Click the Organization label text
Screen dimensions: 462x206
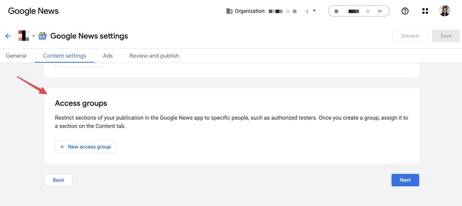click(250, 11)
